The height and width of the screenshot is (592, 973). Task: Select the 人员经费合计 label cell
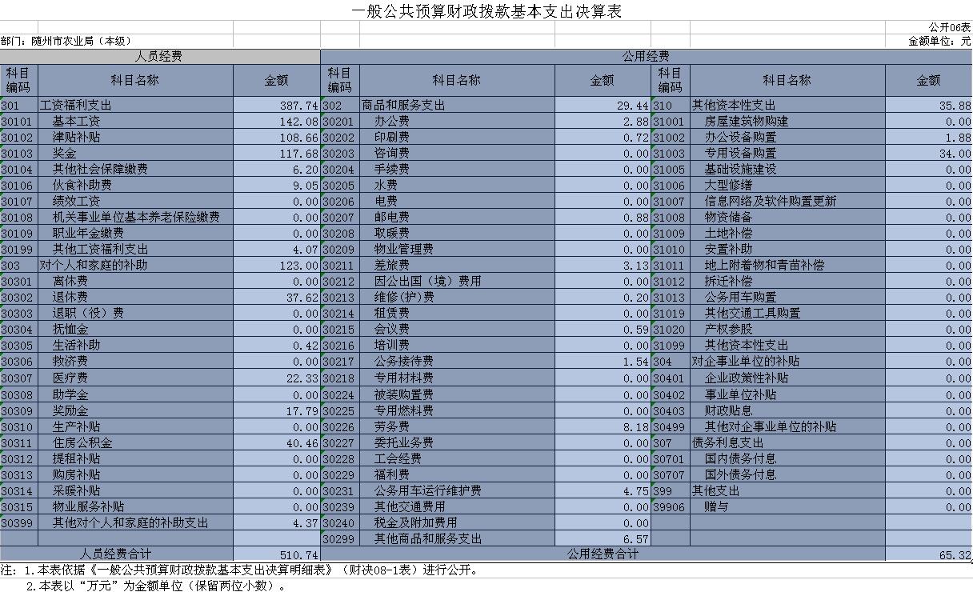117,554
